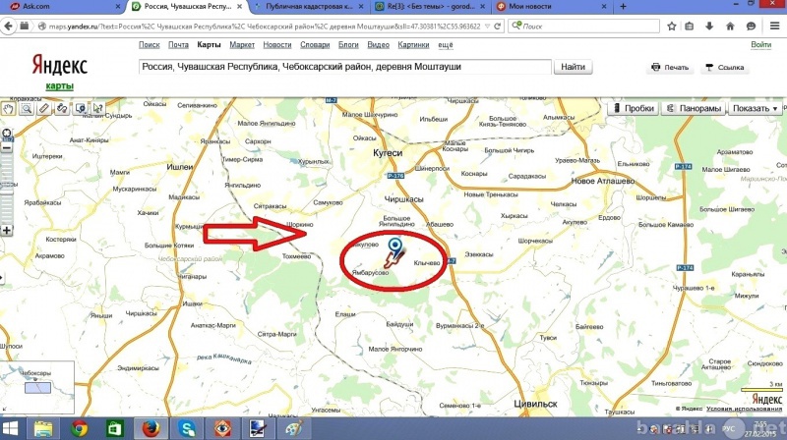787x440 pixels.
Task: Activate the ruler distance measuring tool
Action: 44,108
